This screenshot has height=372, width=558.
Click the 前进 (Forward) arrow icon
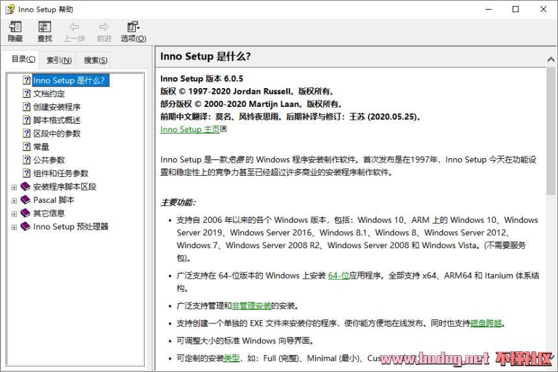(x=104, y=27)
